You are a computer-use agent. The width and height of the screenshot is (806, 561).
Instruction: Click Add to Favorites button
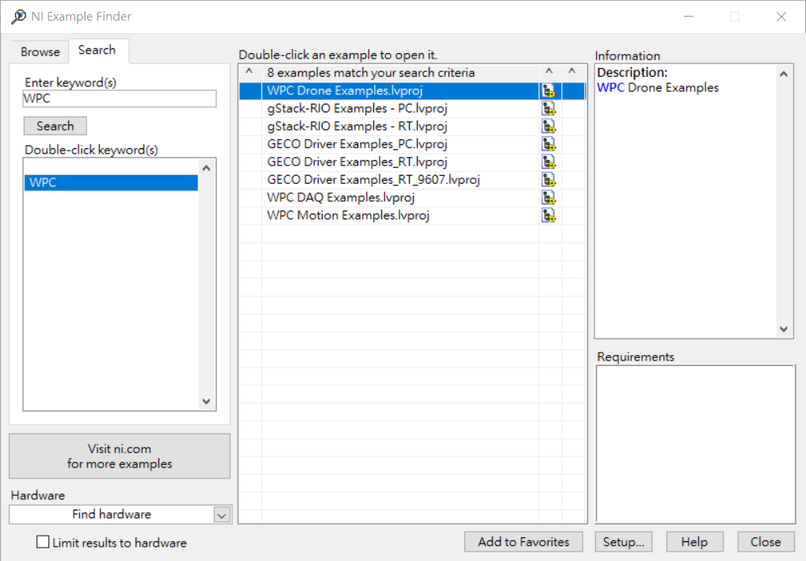point(523,542)
